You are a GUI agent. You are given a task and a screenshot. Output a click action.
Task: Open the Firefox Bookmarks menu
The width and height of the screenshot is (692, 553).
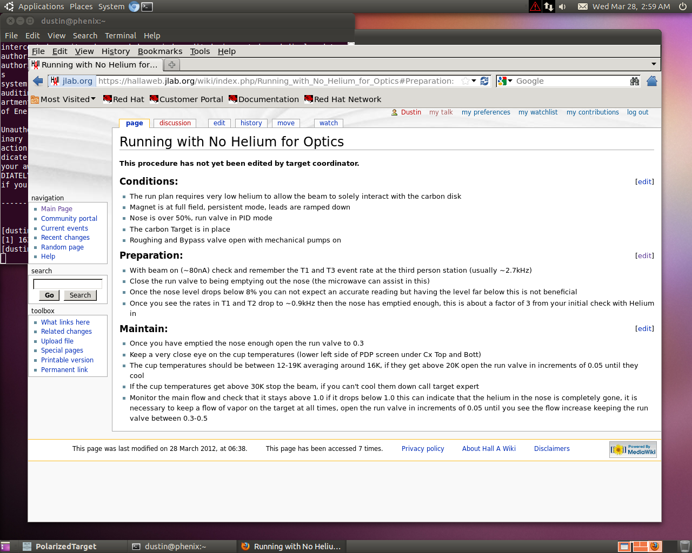click(x=160, y=51)
